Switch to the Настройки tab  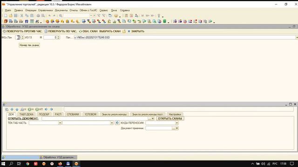tap(175, 115)
